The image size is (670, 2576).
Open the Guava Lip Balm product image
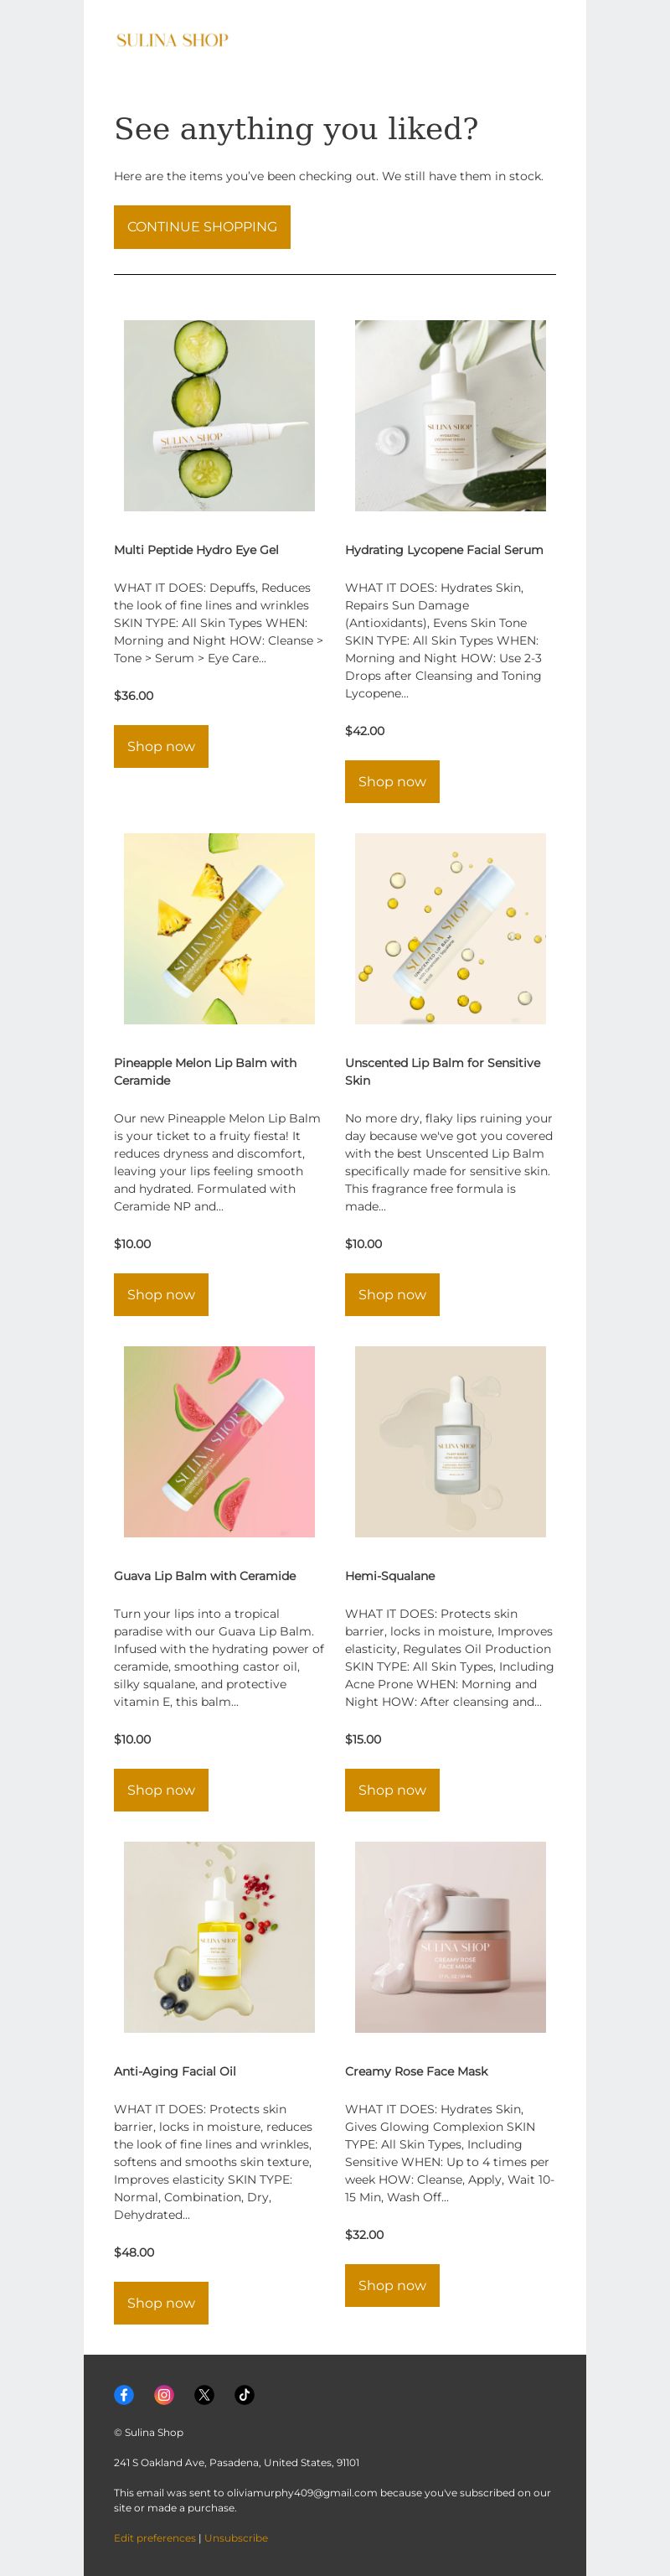pyautogui.click(x=219, y=1441)
